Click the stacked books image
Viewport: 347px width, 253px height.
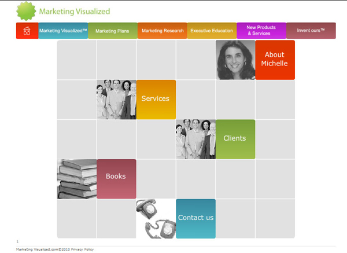point(76,179)
